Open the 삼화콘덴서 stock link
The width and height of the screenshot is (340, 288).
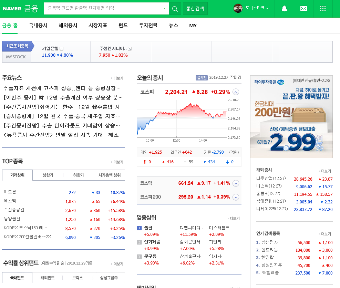coord(190,242)
